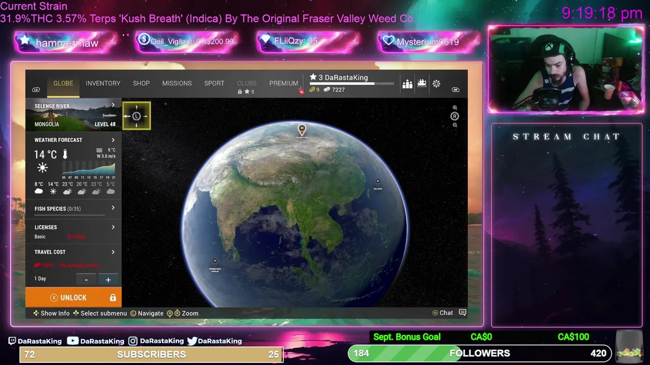
Task: Click the 9:19:18 pm clock
Action: click(x=602, y=13)
